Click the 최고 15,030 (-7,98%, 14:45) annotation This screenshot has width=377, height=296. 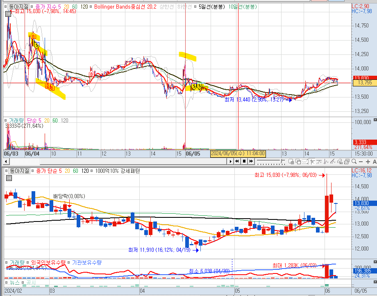[x=45, y=11]
